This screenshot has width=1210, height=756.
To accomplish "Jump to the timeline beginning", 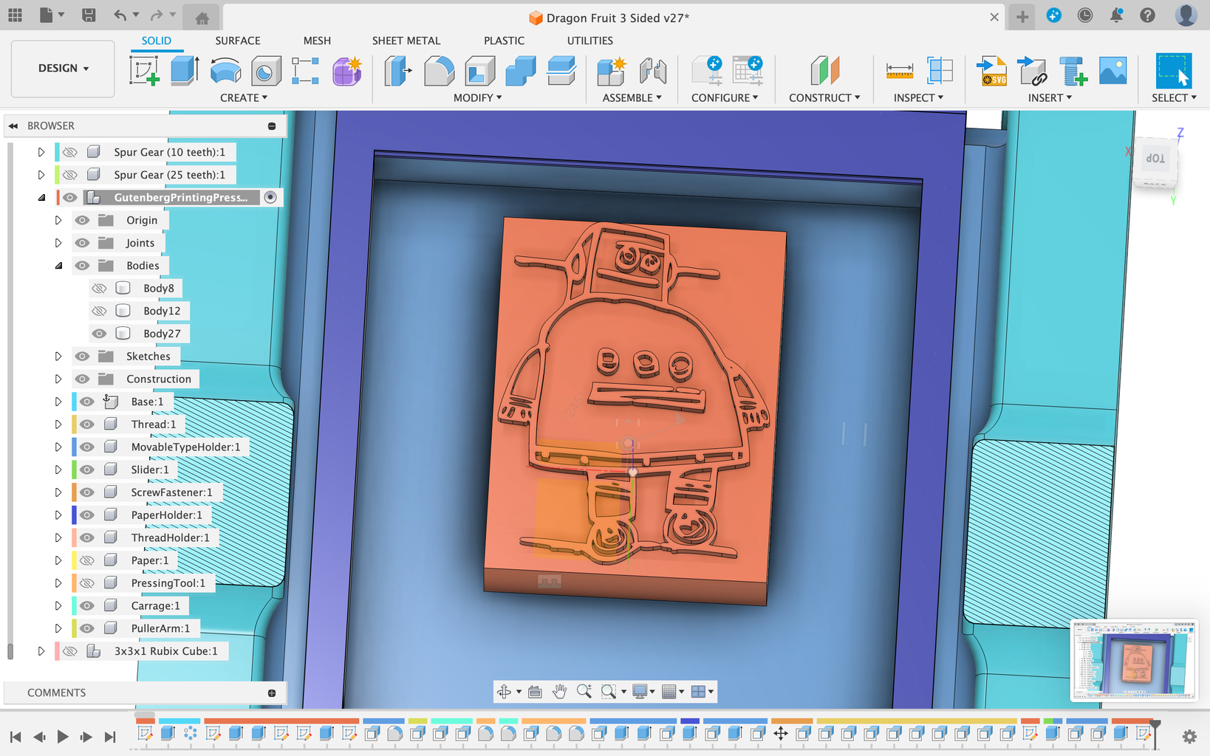I will click(x=16, y=736).
